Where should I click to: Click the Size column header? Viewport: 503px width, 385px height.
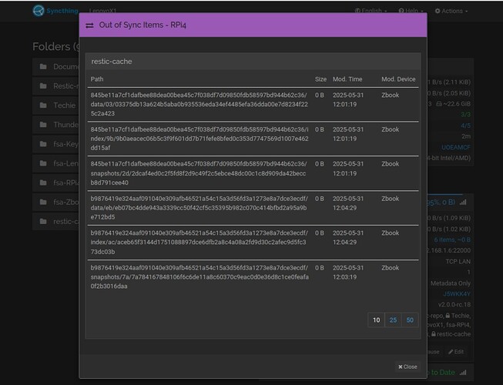point(320,79)
